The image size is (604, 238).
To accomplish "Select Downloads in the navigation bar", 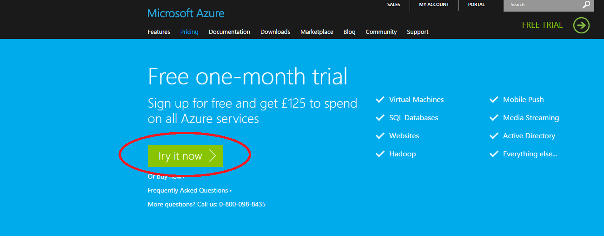I will (275, 32).
